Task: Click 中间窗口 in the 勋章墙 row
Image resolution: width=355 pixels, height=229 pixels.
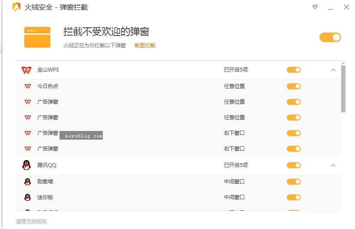Action: pos(234,181)
